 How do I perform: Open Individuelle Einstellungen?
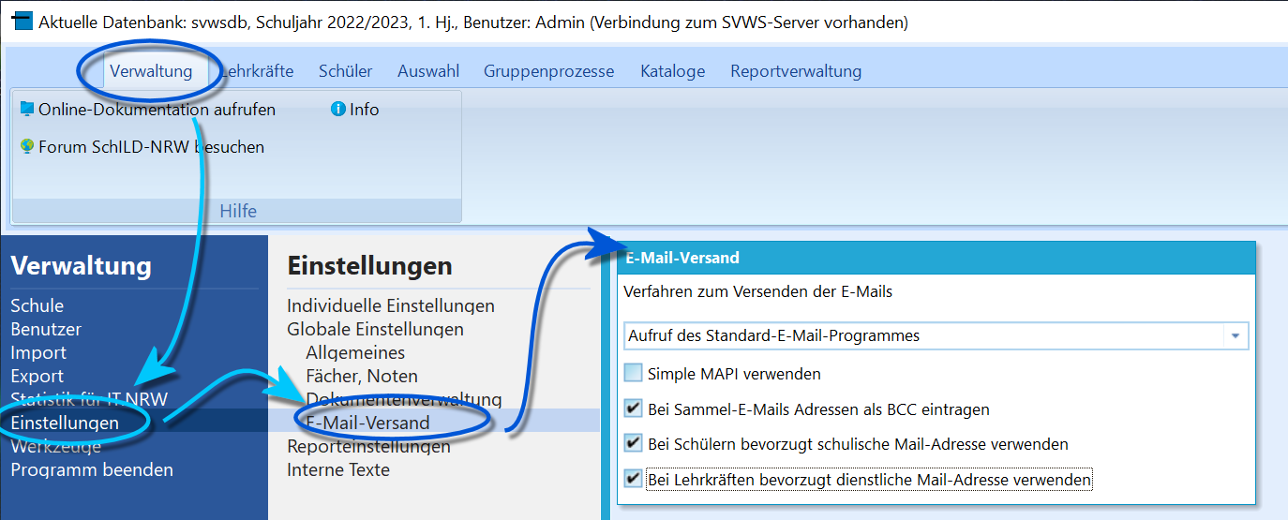(x=391, y=305)
